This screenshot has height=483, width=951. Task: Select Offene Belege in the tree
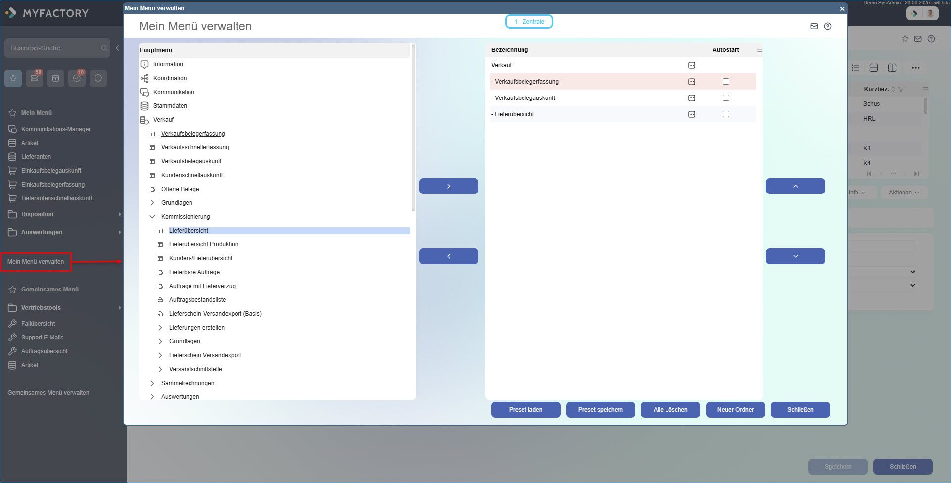click(x=180, y=189)
